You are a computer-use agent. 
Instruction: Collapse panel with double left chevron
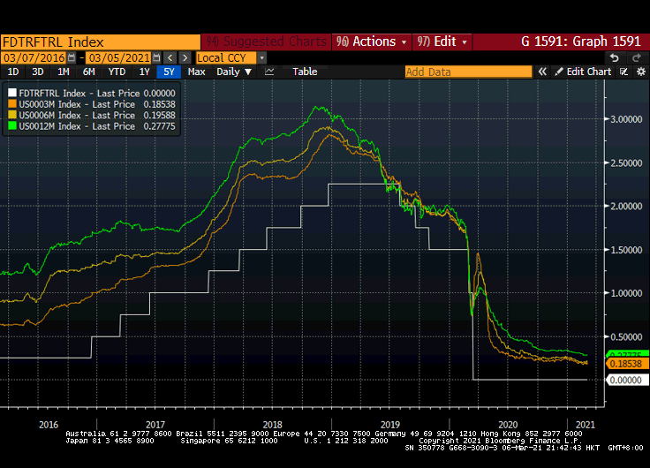tap(542, 72)
